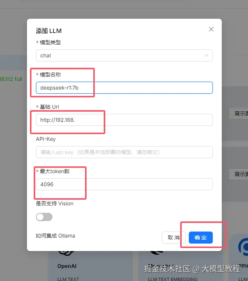Viewport: 248px width, 281px height.
Task: Click the 基础 Url input field
Action: tap(124, 120)
